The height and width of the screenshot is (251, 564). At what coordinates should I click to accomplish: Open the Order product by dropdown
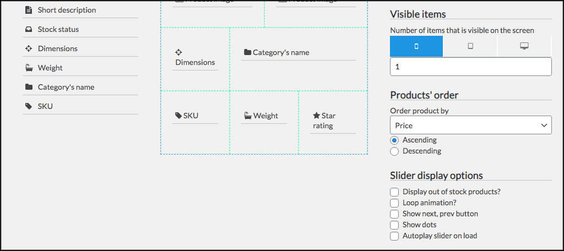(x=470, y=125)
